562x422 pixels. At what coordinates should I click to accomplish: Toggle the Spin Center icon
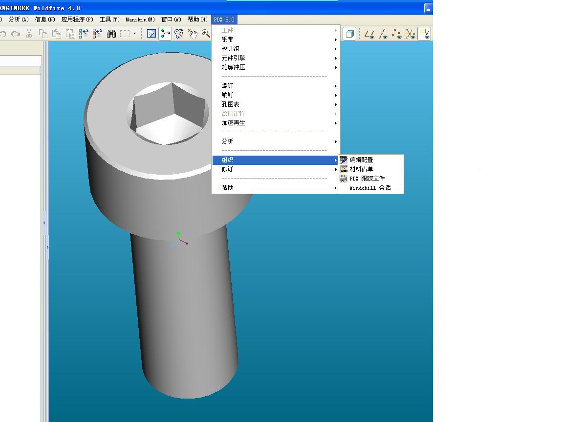165,34
